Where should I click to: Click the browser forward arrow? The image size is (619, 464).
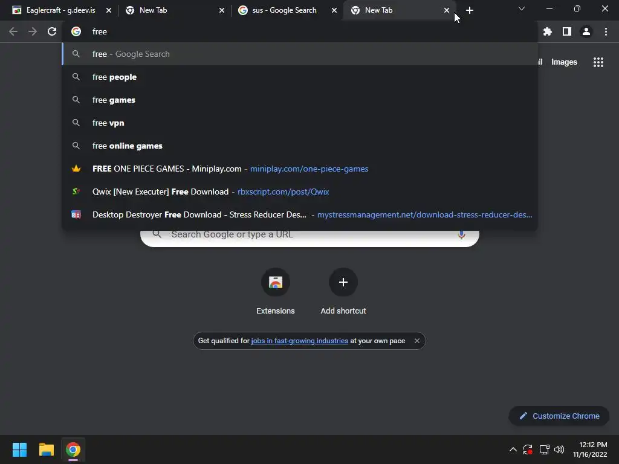(33, 31)
